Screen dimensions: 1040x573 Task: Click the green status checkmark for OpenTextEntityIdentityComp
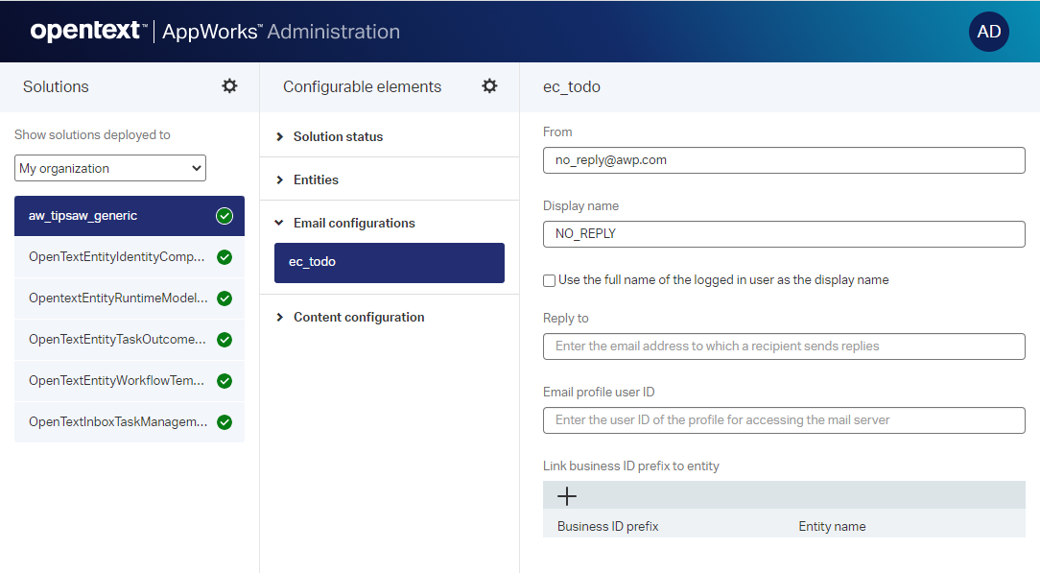coord(225,257)
